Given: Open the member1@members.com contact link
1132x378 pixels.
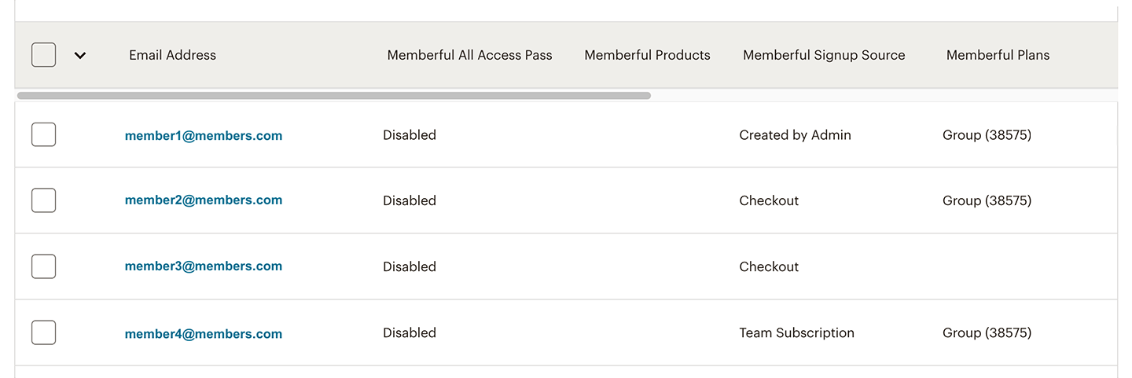Looking at the screenshot, I should click(x=203, y=136).
